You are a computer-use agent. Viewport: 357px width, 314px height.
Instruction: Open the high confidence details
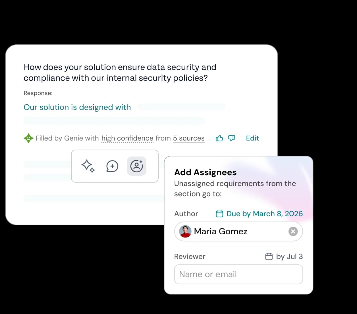(x=127, y=138)
